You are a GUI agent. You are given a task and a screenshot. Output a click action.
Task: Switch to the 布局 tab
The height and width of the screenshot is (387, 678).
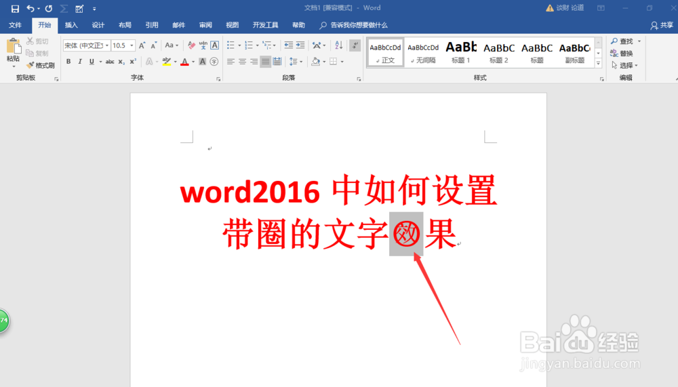[125, 25]
